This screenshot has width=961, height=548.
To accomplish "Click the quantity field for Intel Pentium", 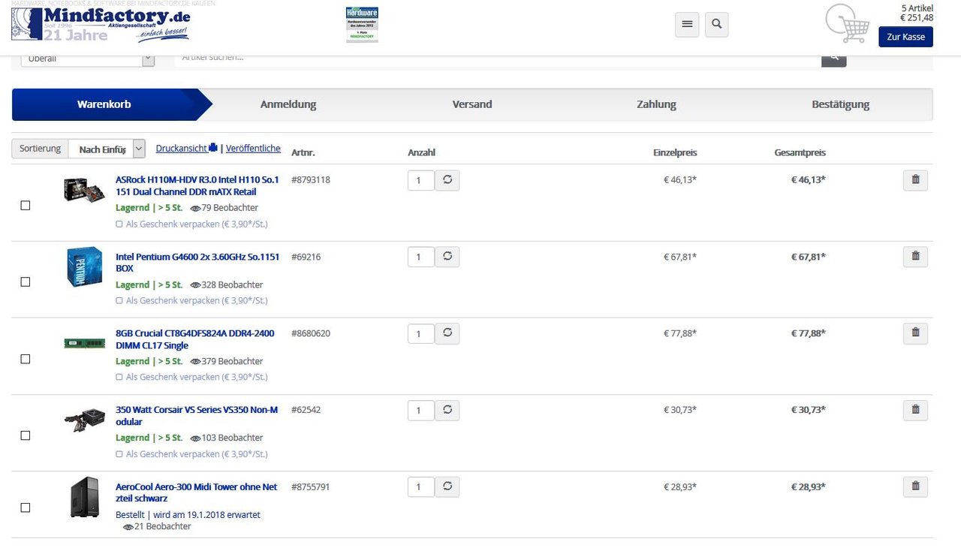I will tap(421, 257).
